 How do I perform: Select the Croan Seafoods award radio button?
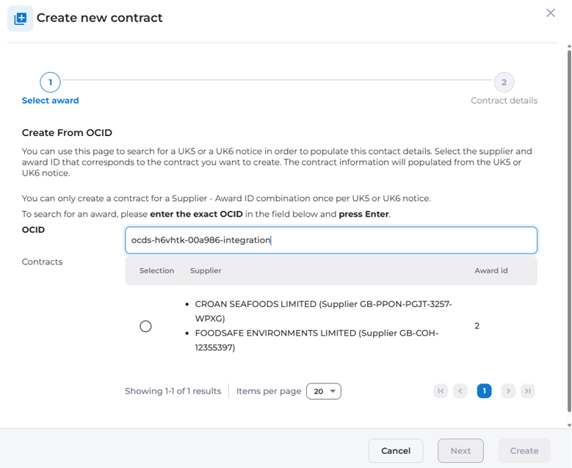pyautogui.click(x=145, y=326)
